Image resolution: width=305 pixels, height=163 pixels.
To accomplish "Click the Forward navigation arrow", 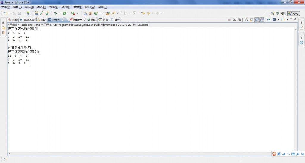I will click(157, 13).
